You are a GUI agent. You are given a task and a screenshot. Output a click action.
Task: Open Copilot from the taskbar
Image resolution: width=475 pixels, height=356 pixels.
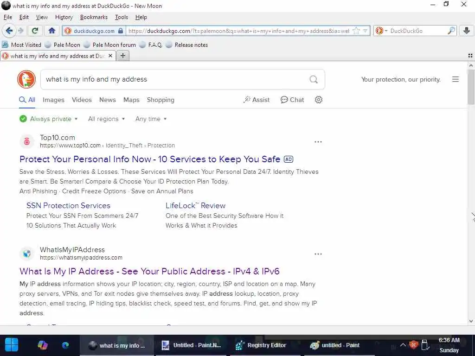[42, 345]
